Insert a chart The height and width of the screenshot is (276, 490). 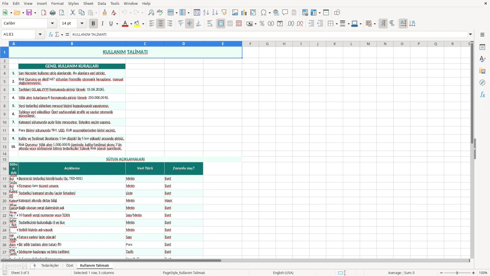[244, 13]
